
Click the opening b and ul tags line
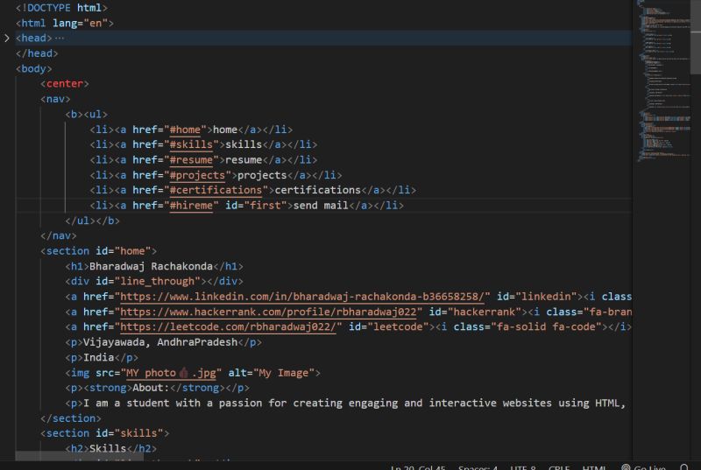(x=86, y=115)
